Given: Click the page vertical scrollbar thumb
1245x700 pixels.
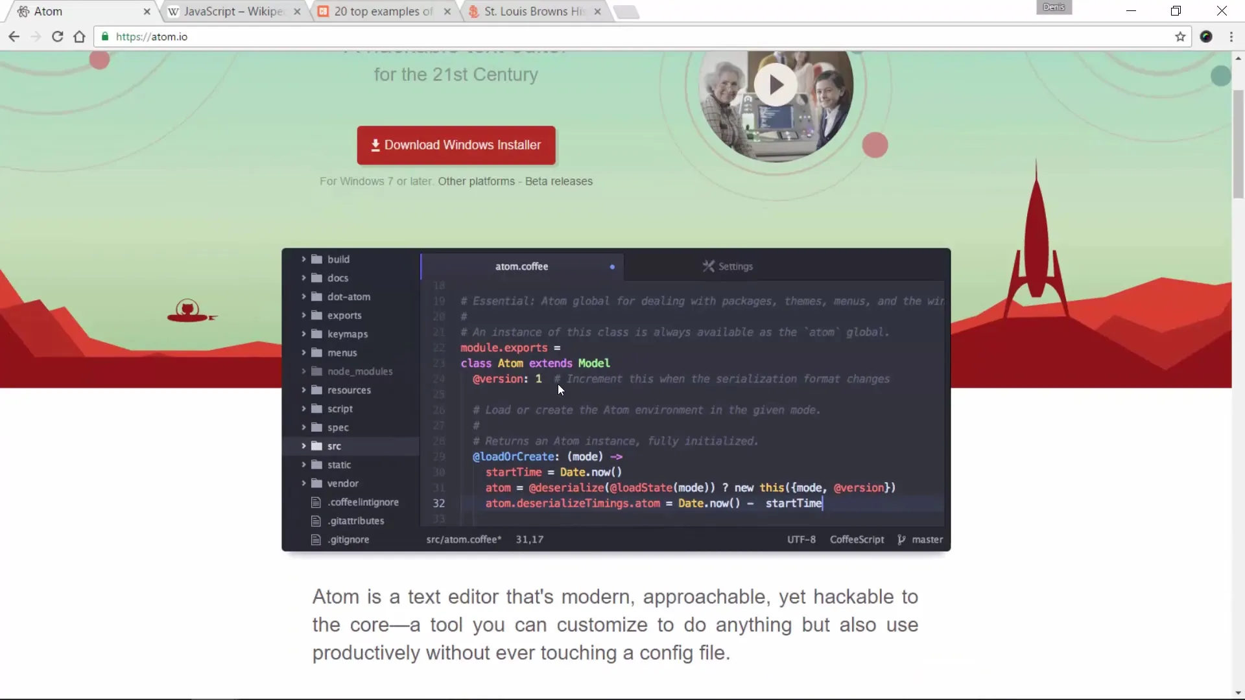Looking at the screenshot, I should tap(1238, 143).
